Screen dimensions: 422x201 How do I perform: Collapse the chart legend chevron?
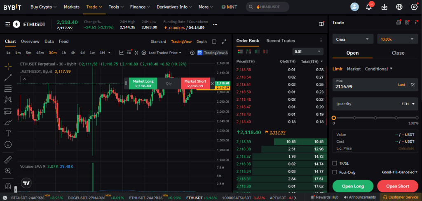click(x=24, y=79)
